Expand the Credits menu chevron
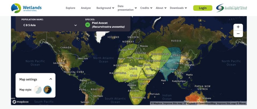The height and width of the screenshot is (109, 257). click(151, 8)
